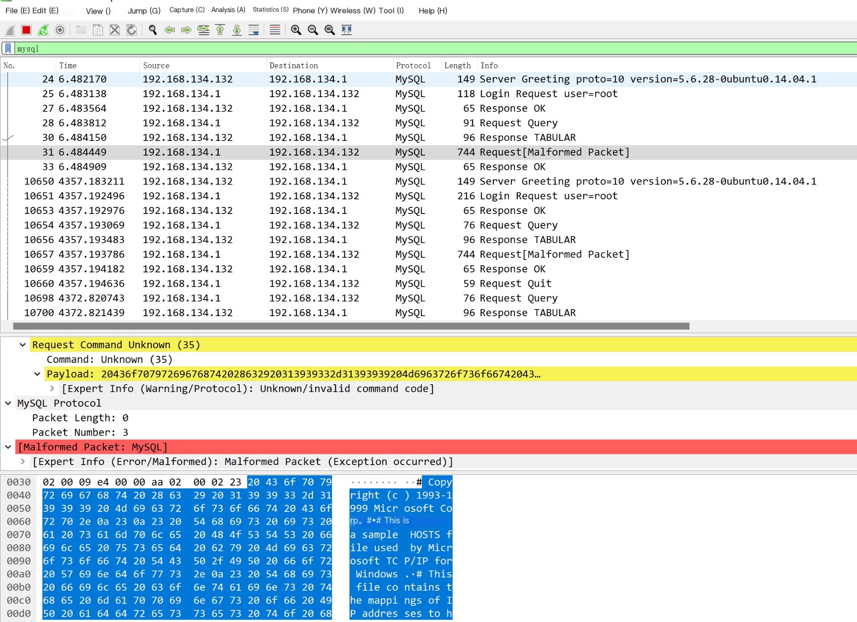Save the capture file icon
The width and height of the screenshot is (857, 622).
point(98,30)
